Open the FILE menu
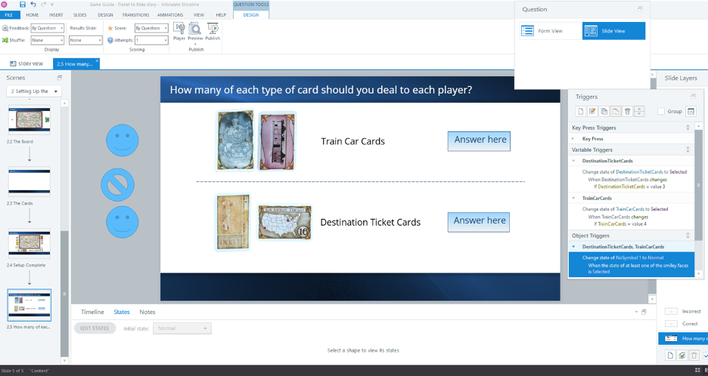Image resolution: width=708 pixels, height=376 pixels. (9, 15)
